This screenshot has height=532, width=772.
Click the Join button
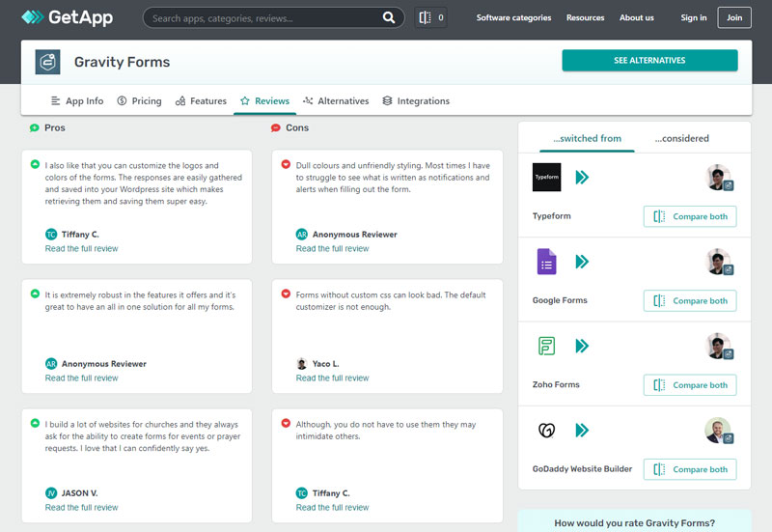click(x=734, y=17)
